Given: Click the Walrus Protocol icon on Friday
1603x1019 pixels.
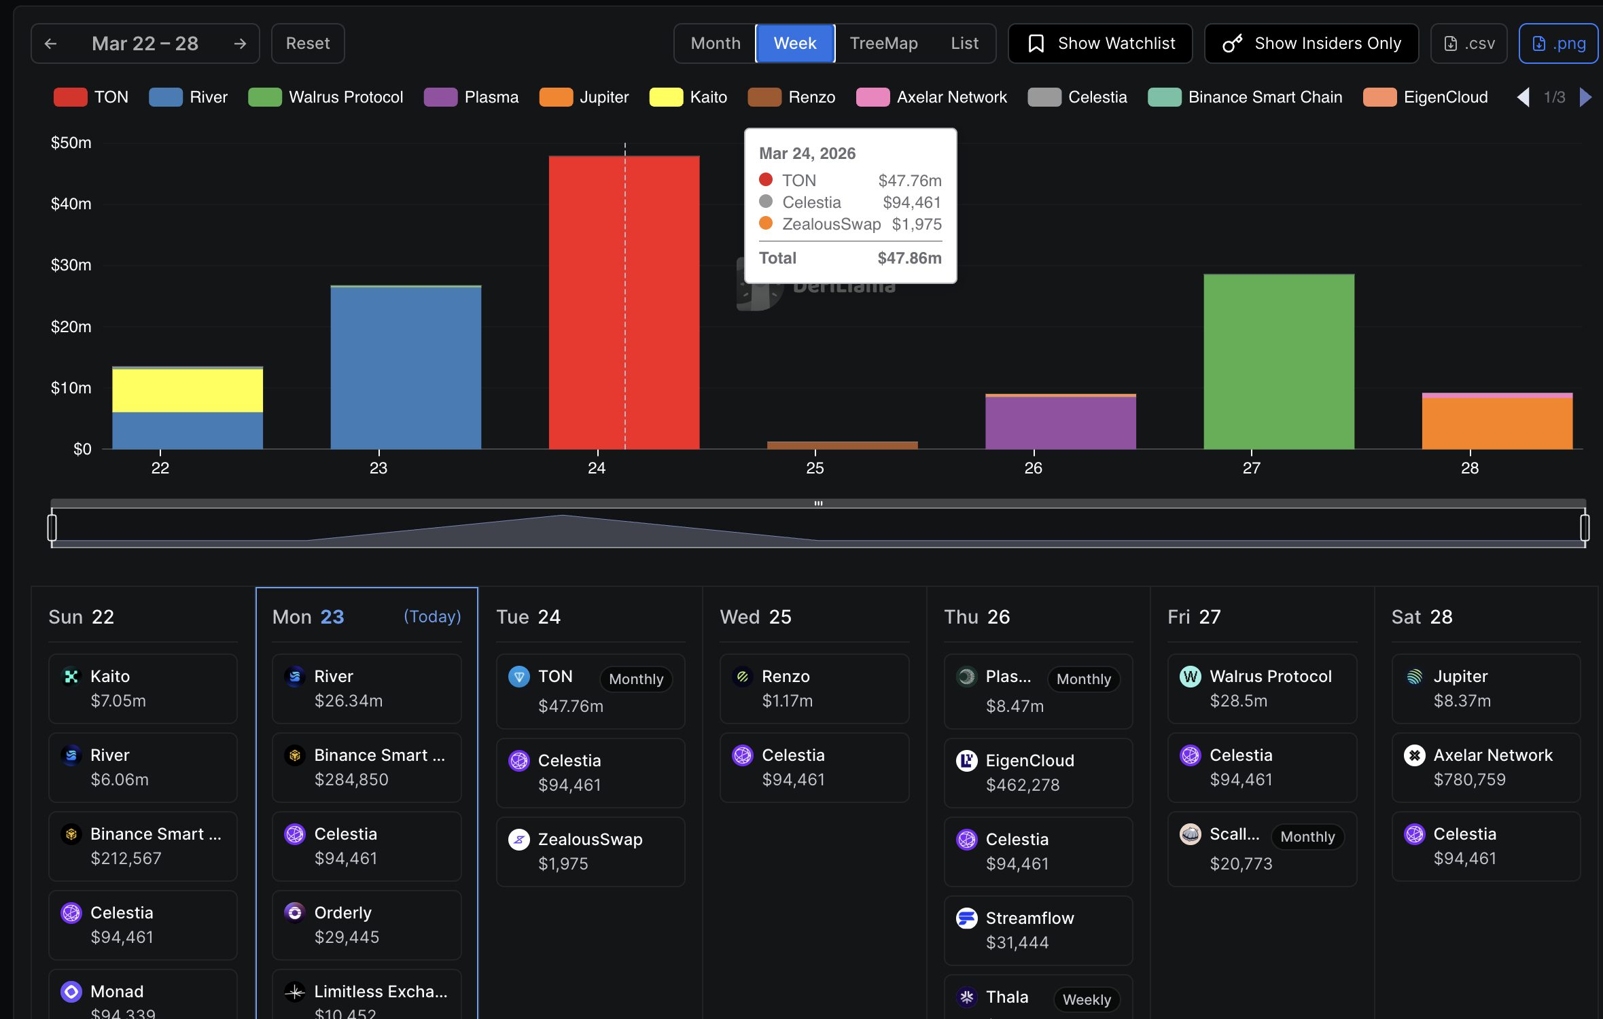Looking at the screenshot, I should click(1190, 677).
